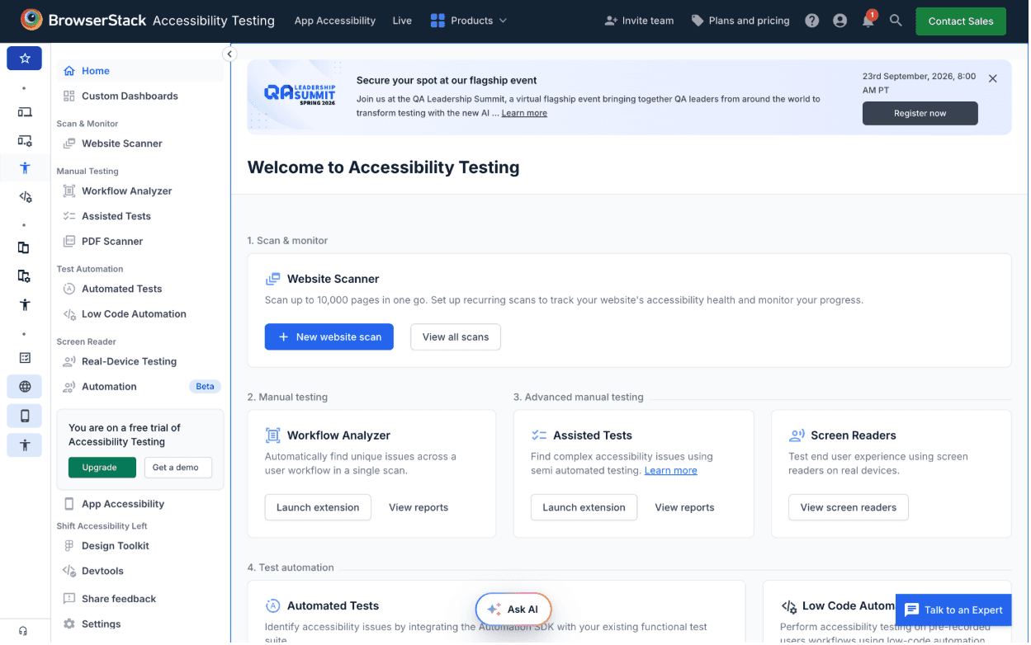
Task: Click the Automated Tests card heading
Action: (x=334, y=606)
